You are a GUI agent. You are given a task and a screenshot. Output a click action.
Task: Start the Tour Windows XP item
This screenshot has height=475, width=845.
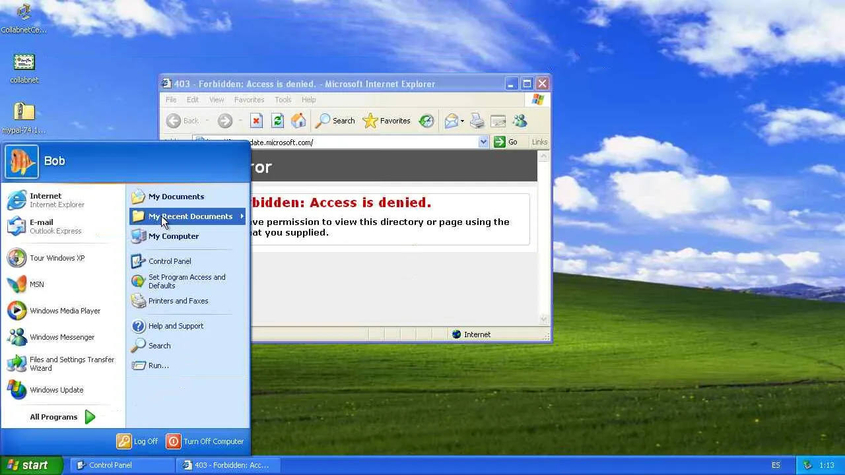63,258
